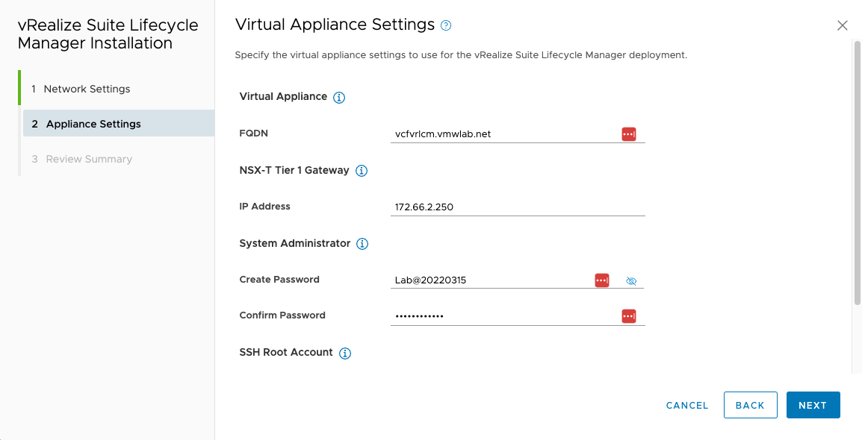Click red password manager icon in Create Password field
Screen dimensions: 862x440
602,280
